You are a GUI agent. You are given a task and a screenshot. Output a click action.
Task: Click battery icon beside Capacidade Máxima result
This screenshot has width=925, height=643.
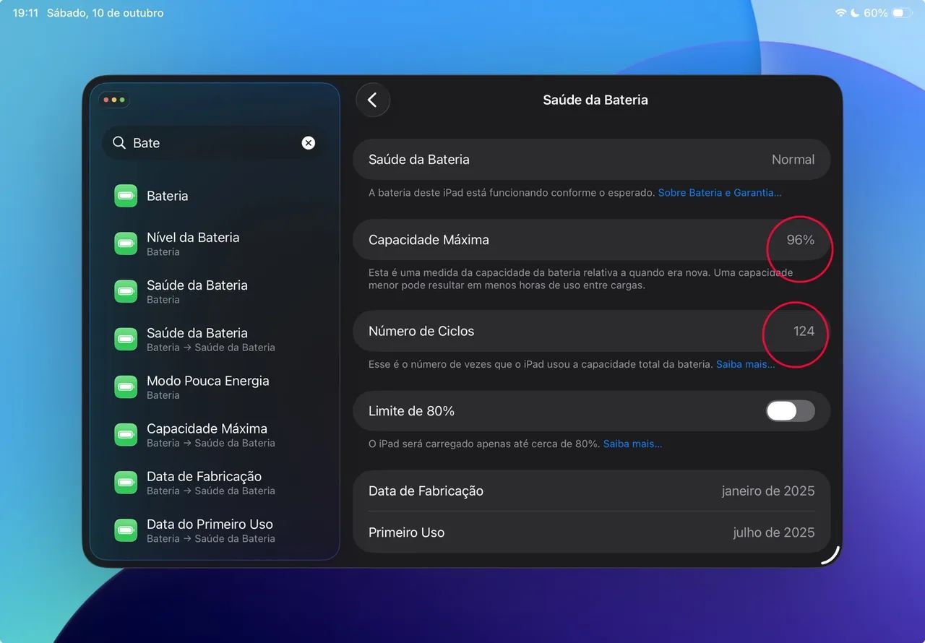[x=126, y=435]
